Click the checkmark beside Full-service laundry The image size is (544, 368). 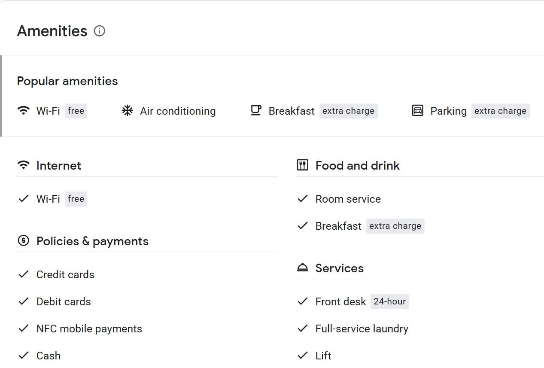point(303,328)
